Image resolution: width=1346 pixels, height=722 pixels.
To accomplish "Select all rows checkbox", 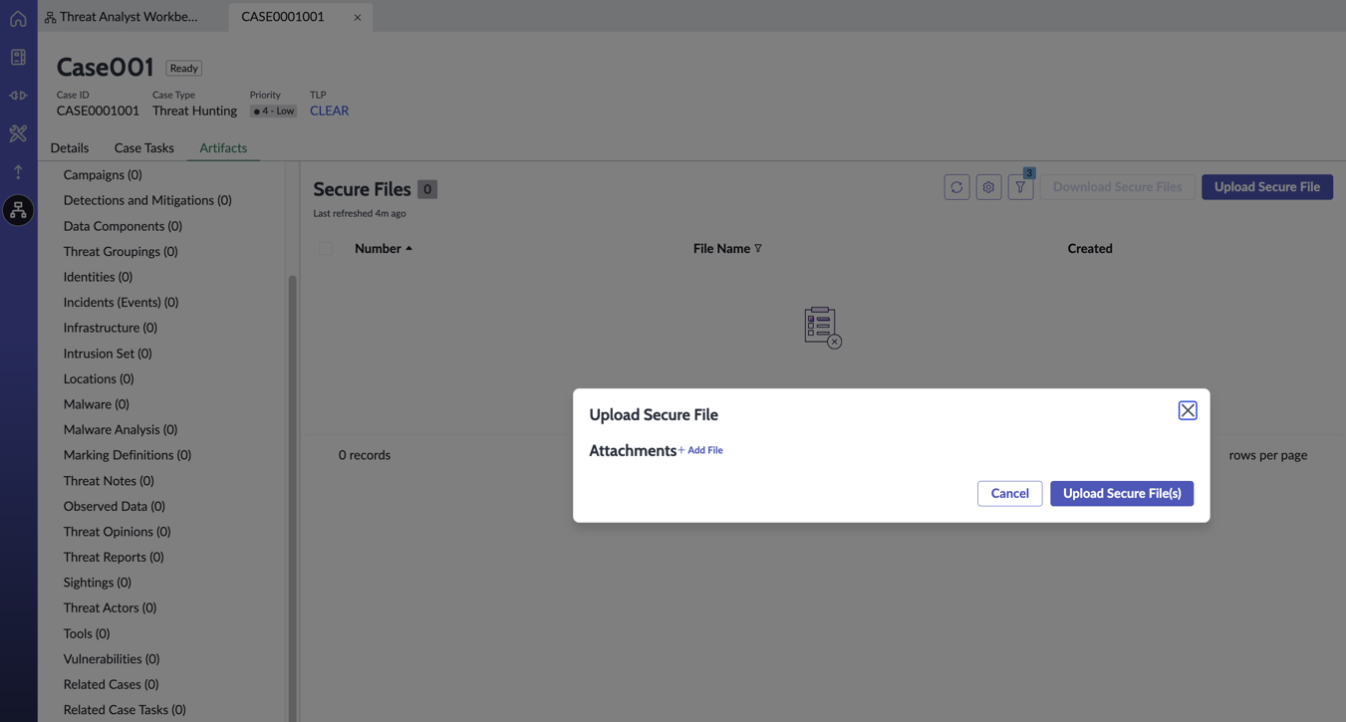I will tap(326, 248).
